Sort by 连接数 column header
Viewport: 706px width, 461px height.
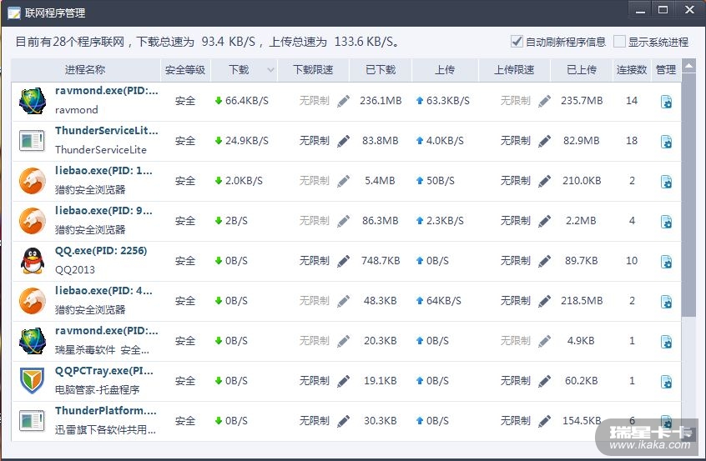(632, 70)
